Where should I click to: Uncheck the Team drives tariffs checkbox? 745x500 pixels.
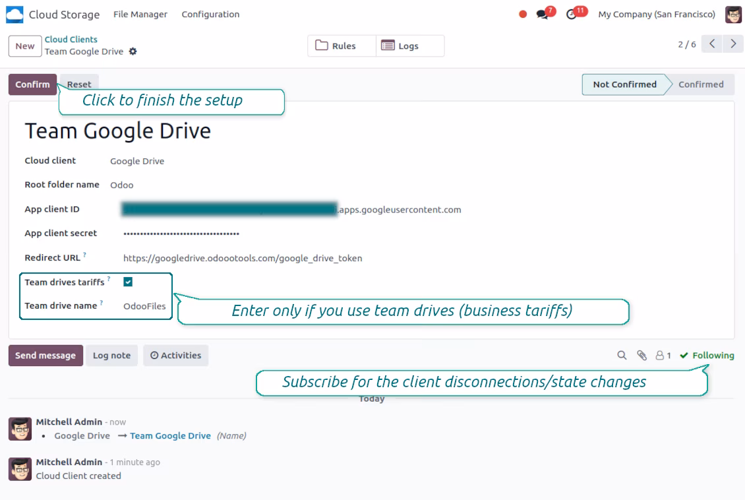(x=128, y=282)
